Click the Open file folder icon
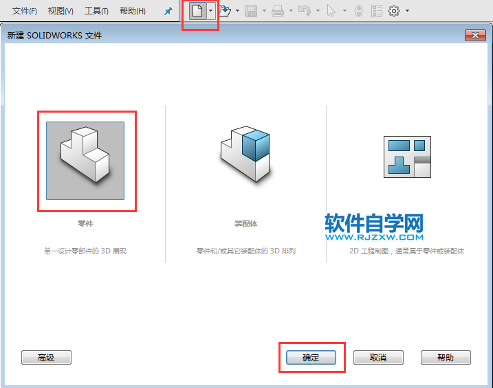 coord(224,11)
